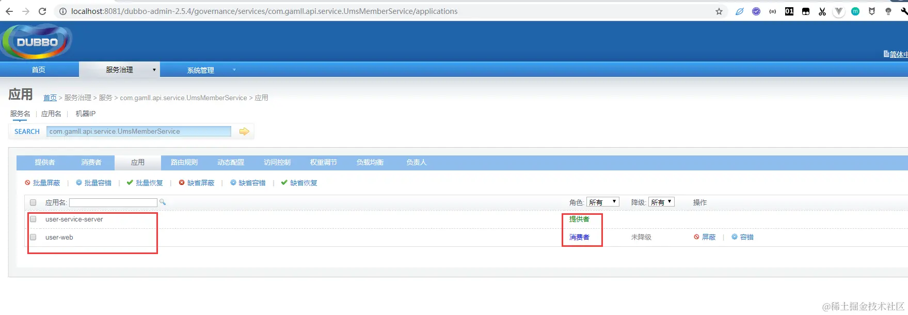Switch to the 提供者 tab

pos(45,162)
